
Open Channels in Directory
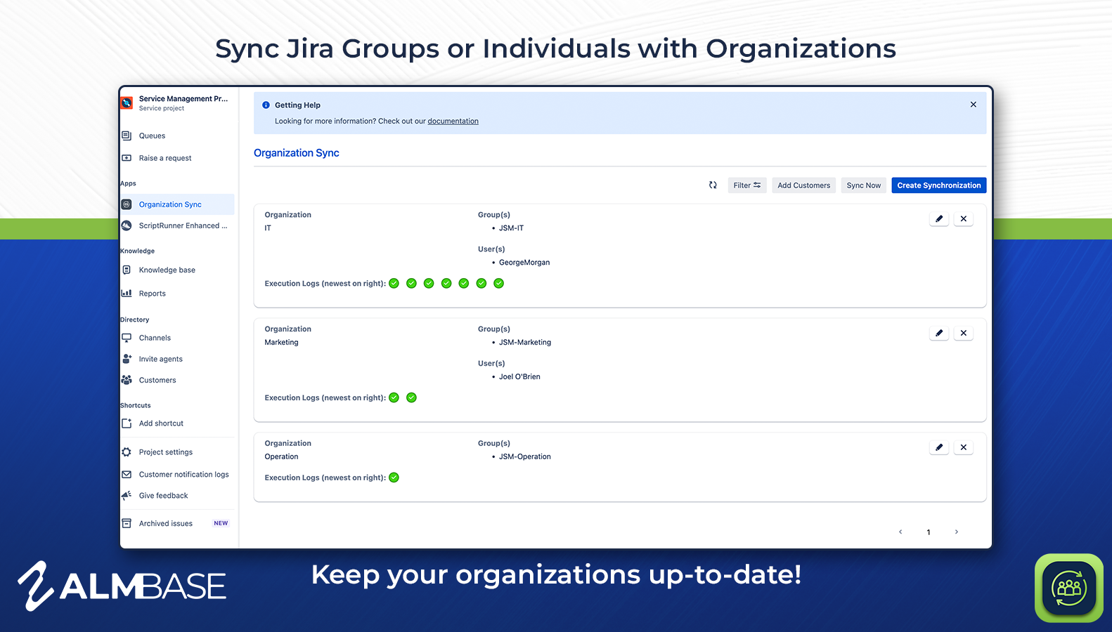[155, 338]
